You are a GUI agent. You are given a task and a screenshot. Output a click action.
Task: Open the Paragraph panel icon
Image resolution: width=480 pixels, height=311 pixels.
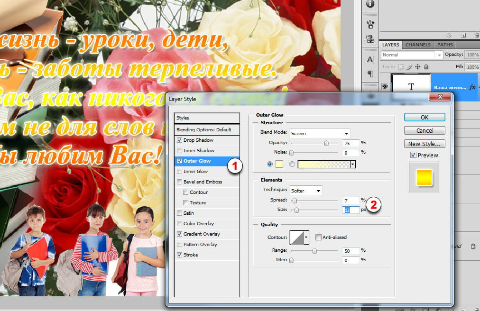pyautogui.click(x=370, y=74)
